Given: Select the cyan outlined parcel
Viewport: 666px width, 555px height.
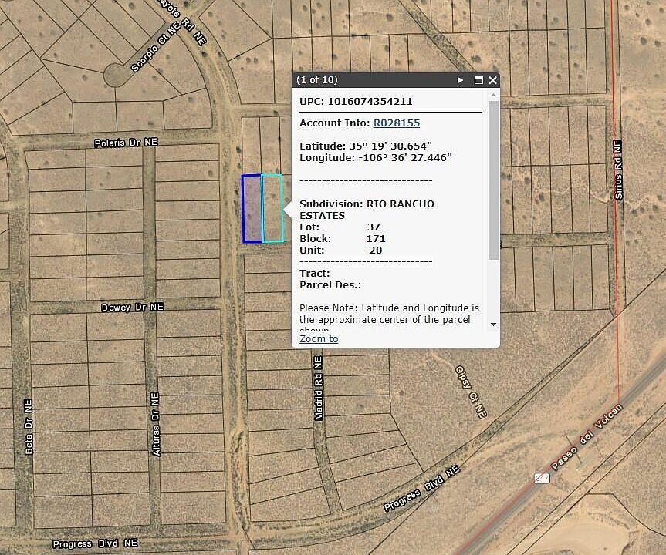Looking at the screenshot, I should click(272, 208).
